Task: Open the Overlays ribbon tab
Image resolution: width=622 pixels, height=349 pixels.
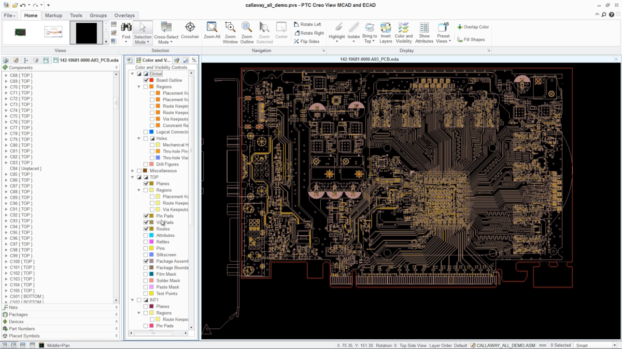Action: (x=124, y=16)
